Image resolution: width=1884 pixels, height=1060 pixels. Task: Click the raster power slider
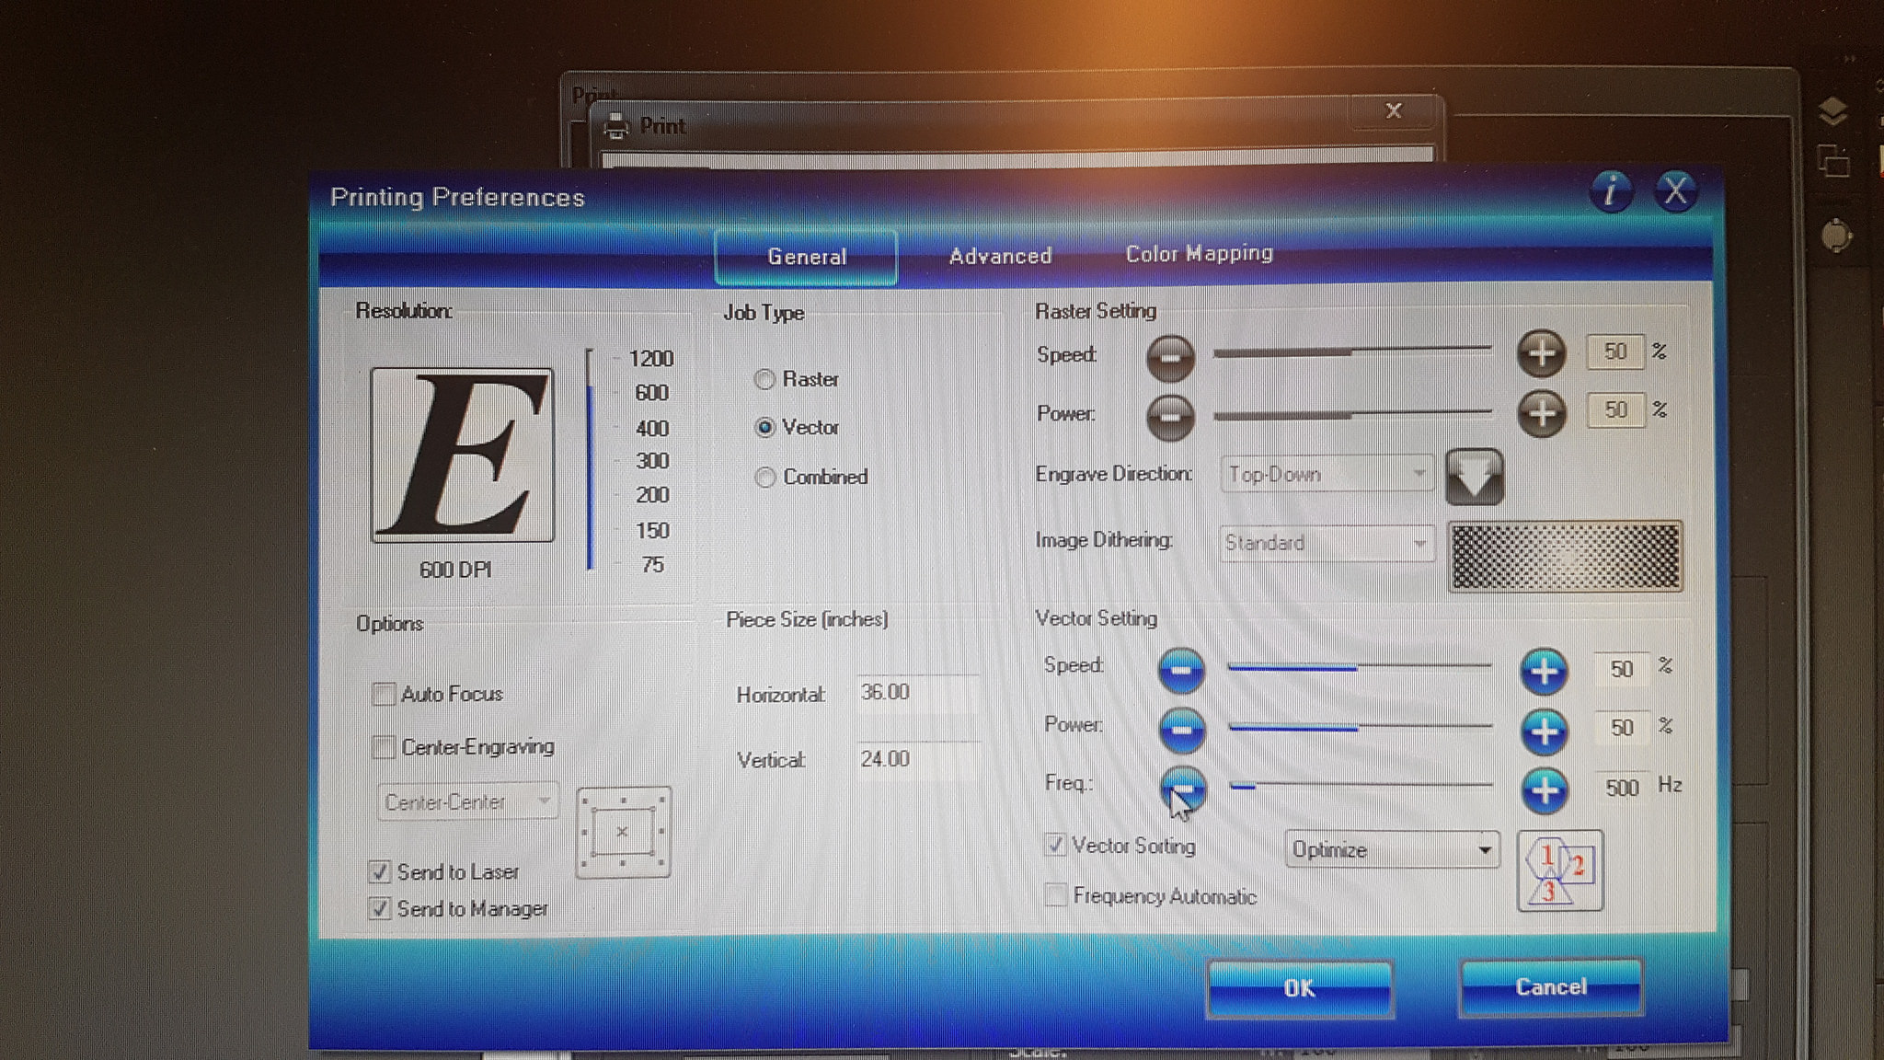tap(1352, 413)
